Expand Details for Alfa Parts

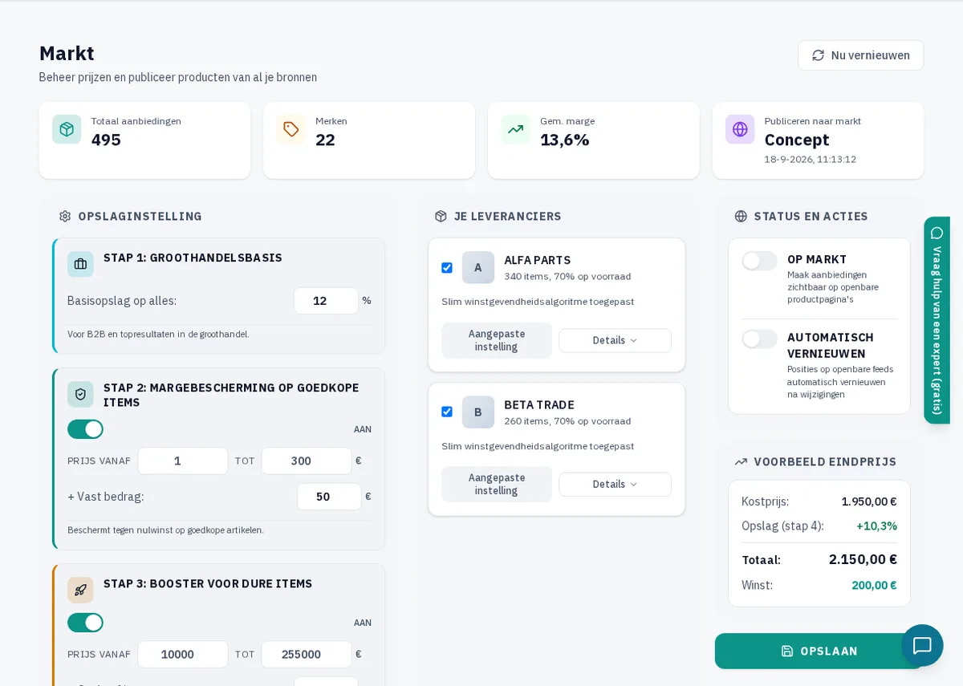pos(616,340)
